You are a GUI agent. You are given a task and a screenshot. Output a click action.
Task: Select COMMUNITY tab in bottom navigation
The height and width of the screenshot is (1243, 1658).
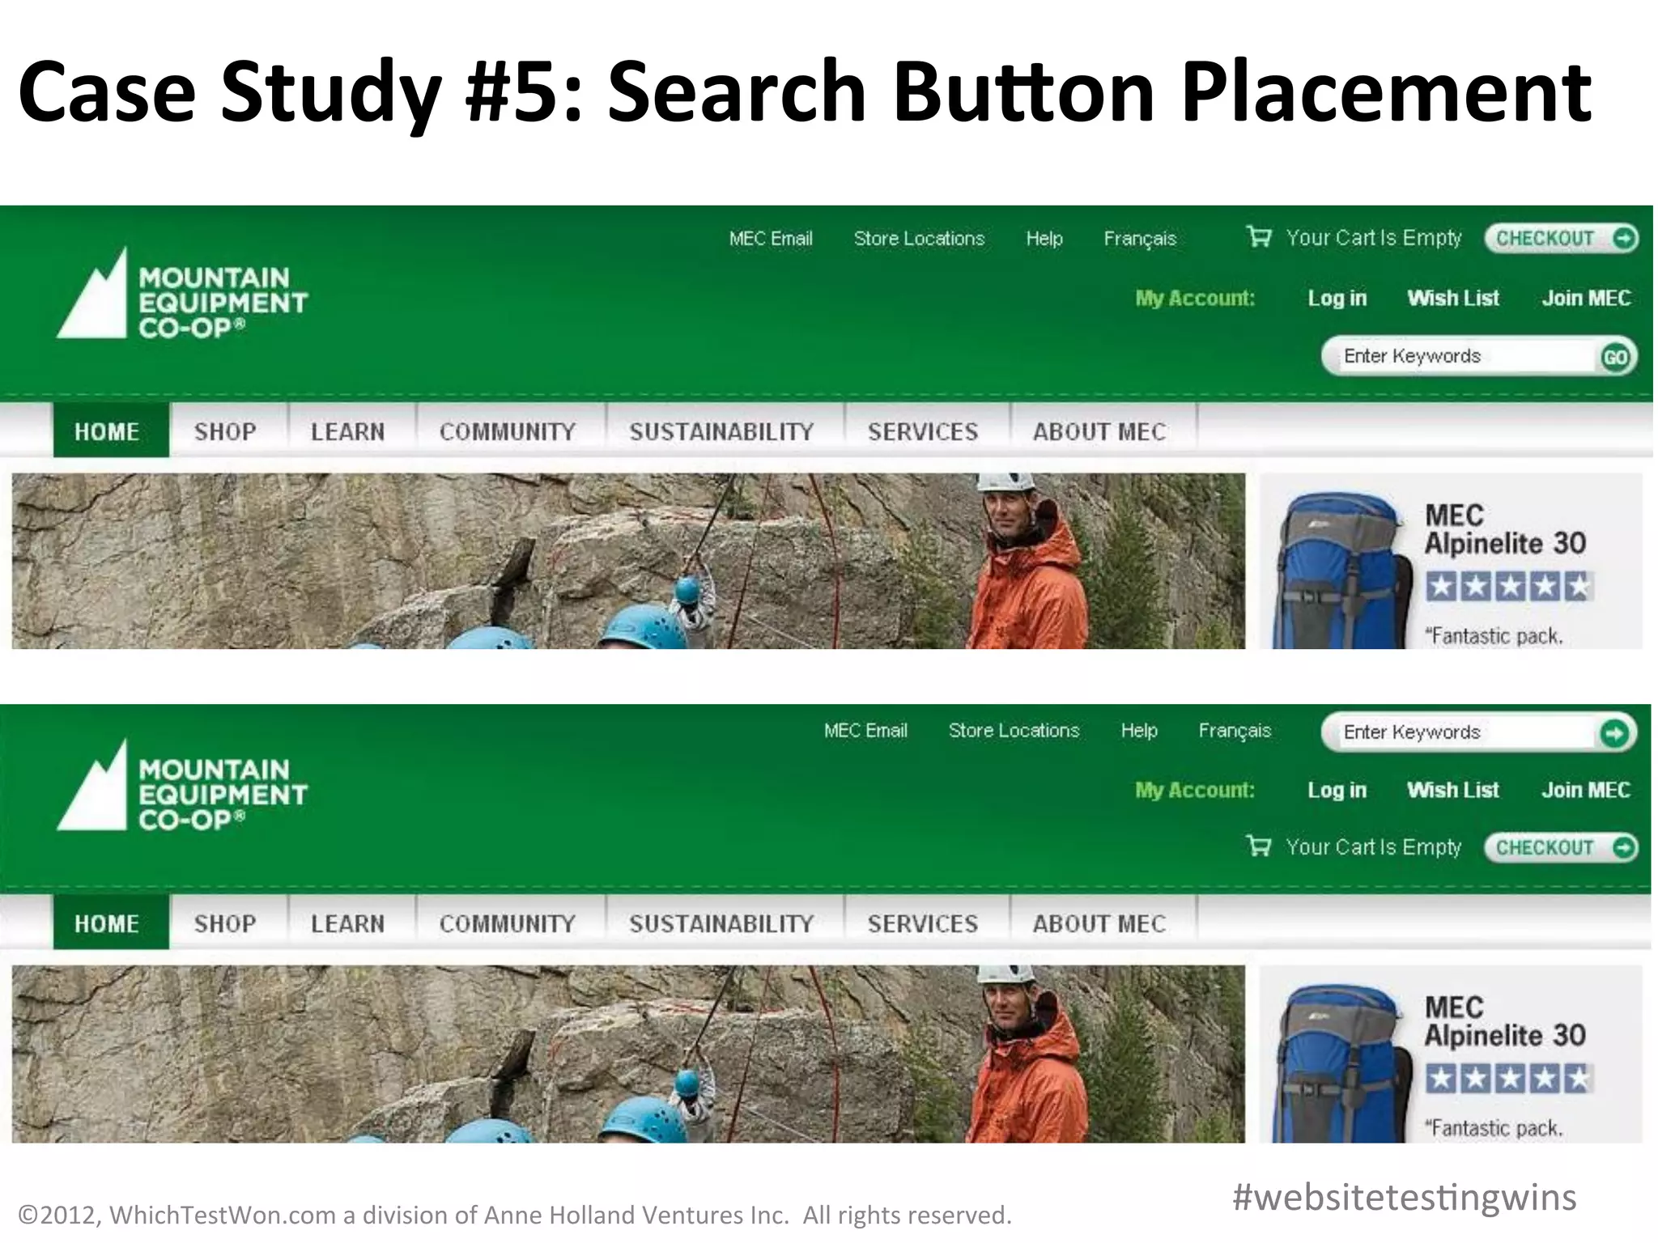pyautogui.click(x=509, y=923)
